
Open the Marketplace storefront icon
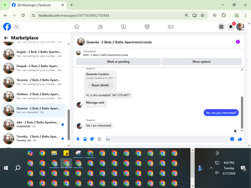pos(147,27)
